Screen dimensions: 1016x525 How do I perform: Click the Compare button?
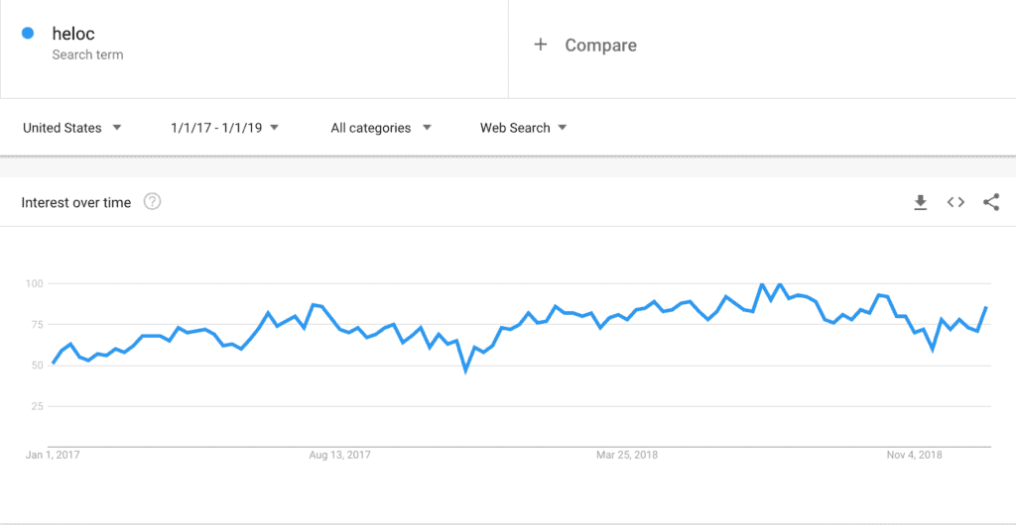[584, 45]
